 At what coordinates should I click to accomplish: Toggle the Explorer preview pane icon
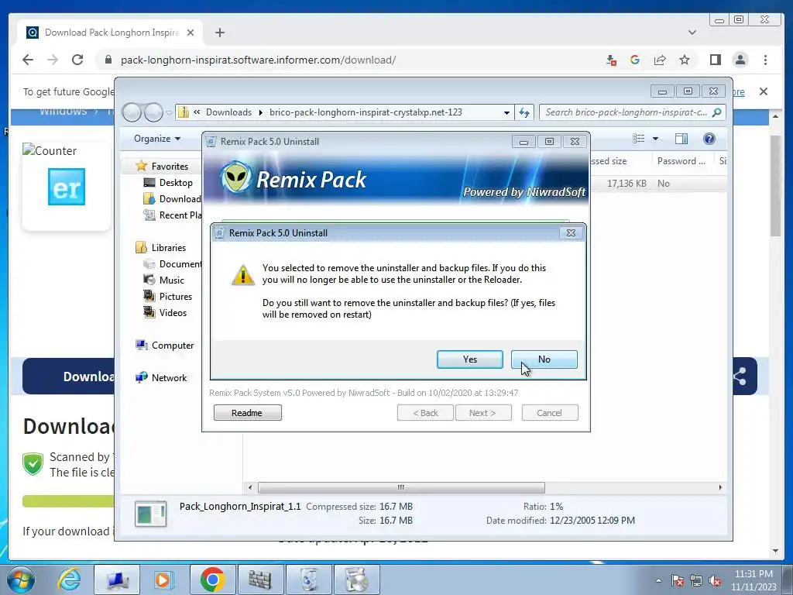pyautogui.click(x=681, y=139)
